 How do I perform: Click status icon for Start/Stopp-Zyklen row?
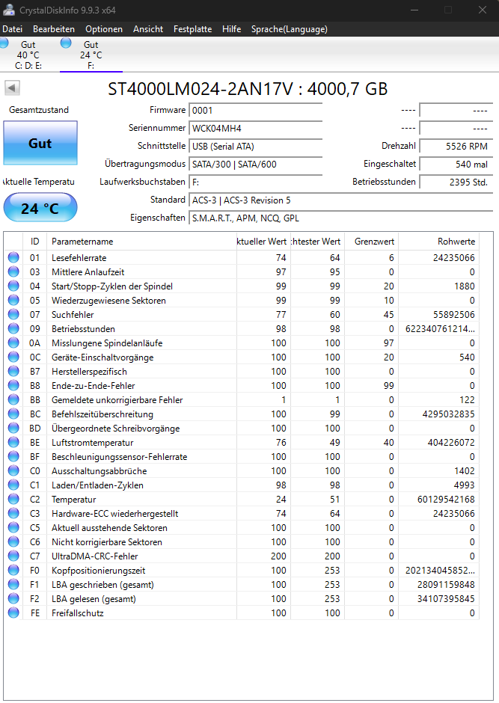[13, 286]
